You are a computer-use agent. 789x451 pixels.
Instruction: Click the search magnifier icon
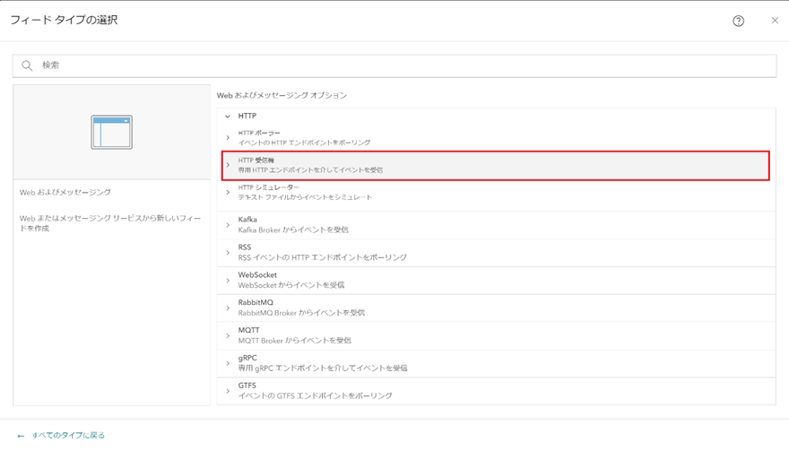click(27, 65)
